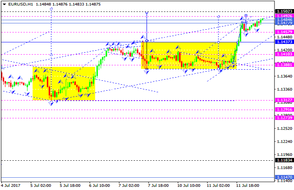This screenshot has width=294, height=190.
Task: Select the 1.15023 price level label
Action: pyautogui.click(x=284, y=11)
